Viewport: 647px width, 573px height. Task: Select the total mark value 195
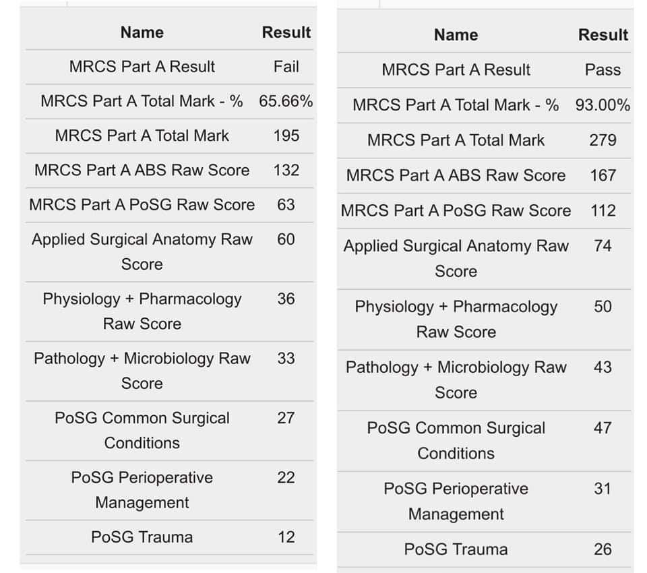tap(286, 135)
